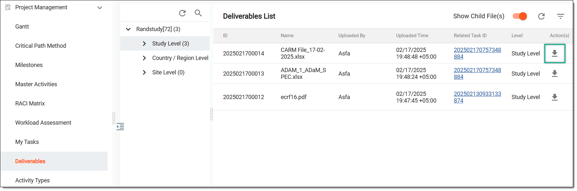Collapse the Randstudy[72] tree node
The image size is (577, 191).
(128, 29)
